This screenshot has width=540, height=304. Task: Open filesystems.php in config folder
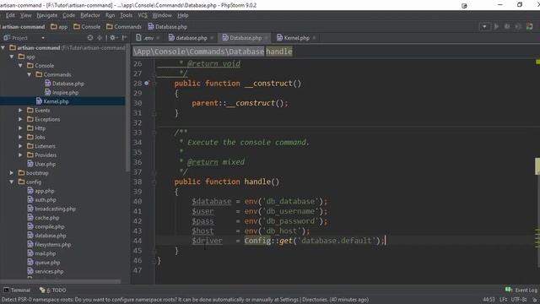coord(49,245)
